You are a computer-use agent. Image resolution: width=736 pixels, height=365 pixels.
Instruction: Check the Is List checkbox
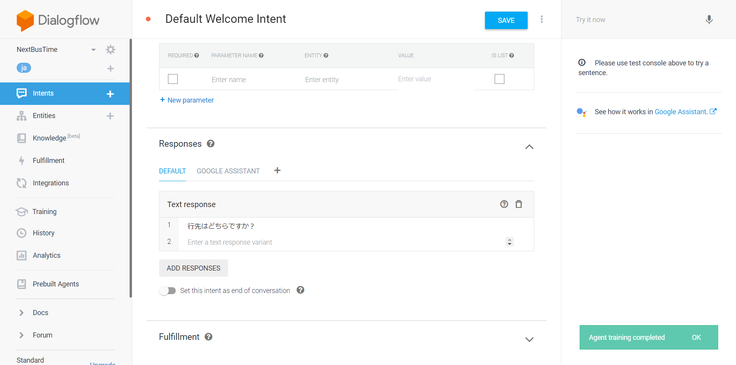point(499,79)
